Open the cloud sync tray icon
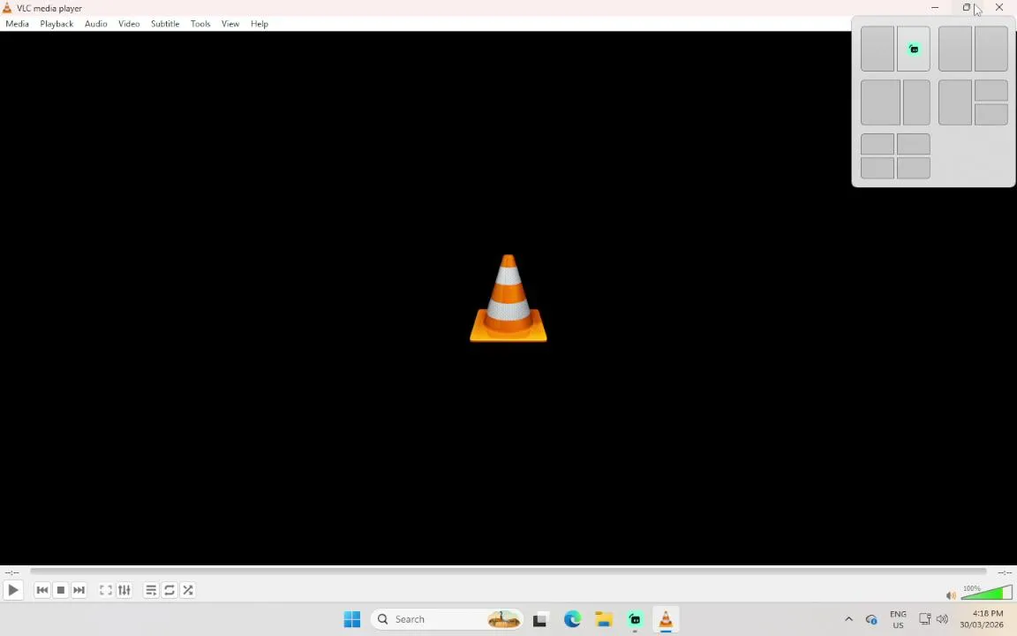This screenshot has height=636, width=1017. pos(871,620)
